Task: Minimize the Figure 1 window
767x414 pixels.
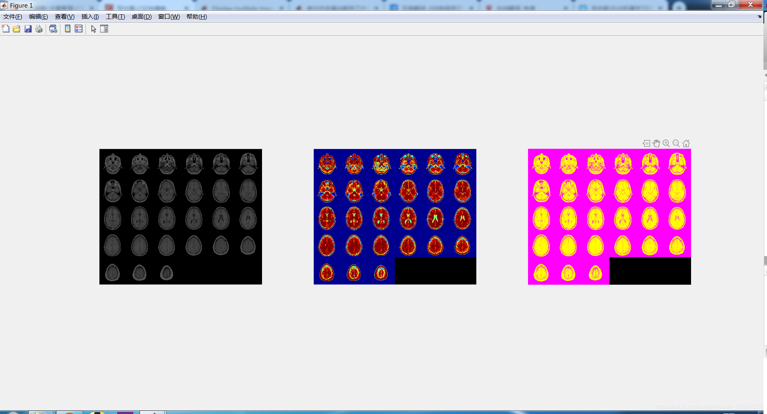Action: pyautogui.click(x=718, y=4)
